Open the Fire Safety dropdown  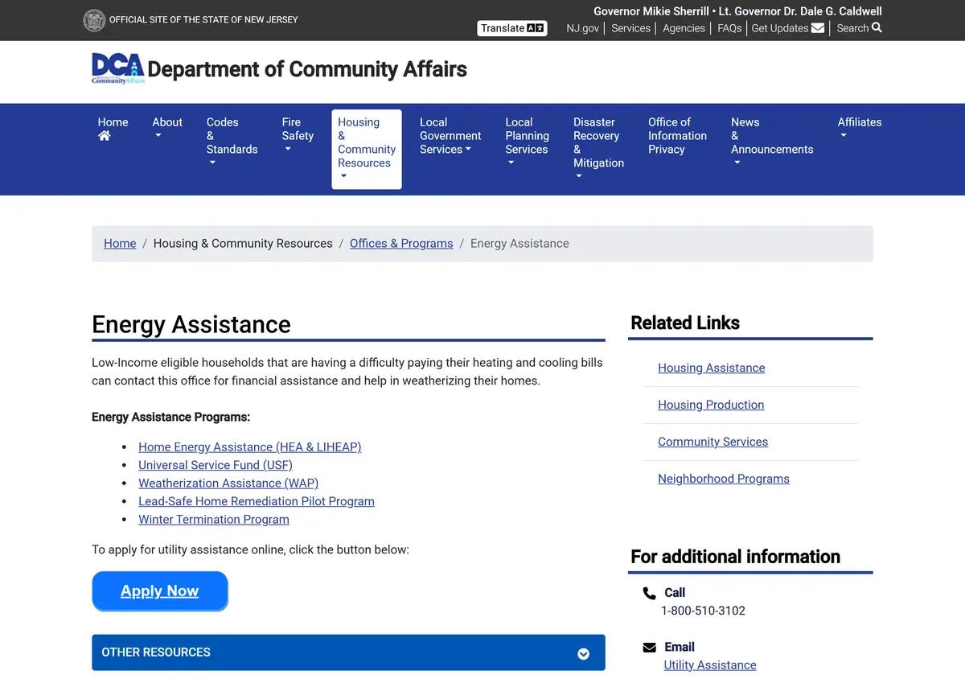click(298, 135)
